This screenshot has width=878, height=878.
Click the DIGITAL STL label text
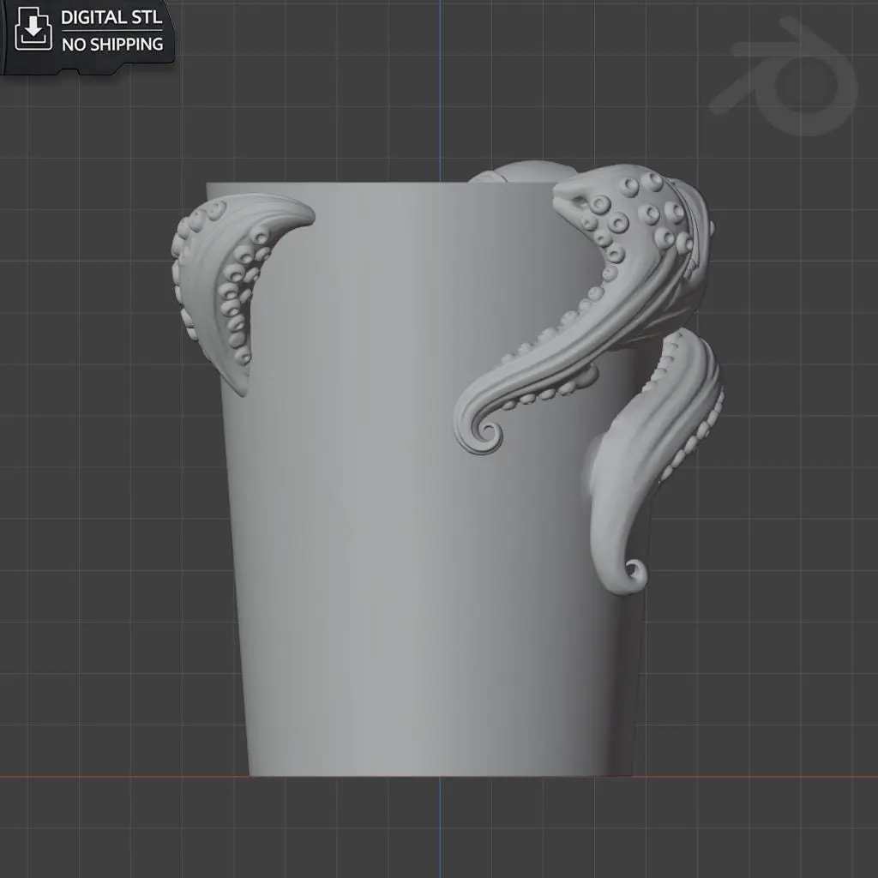[x=111, y=17]
